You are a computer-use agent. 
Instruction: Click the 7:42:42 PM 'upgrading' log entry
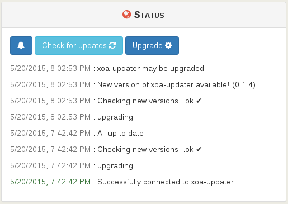click(x=72, y=166)
